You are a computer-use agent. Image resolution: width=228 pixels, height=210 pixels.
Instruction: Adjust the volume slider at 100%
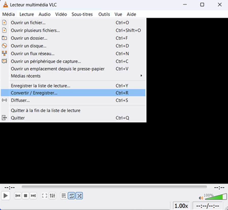(215, 197)
